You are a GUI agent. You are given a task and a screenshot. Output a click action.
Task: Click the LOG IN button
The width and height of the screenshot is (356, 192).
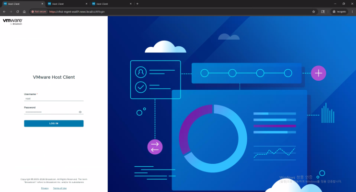(x=54, y=123)
